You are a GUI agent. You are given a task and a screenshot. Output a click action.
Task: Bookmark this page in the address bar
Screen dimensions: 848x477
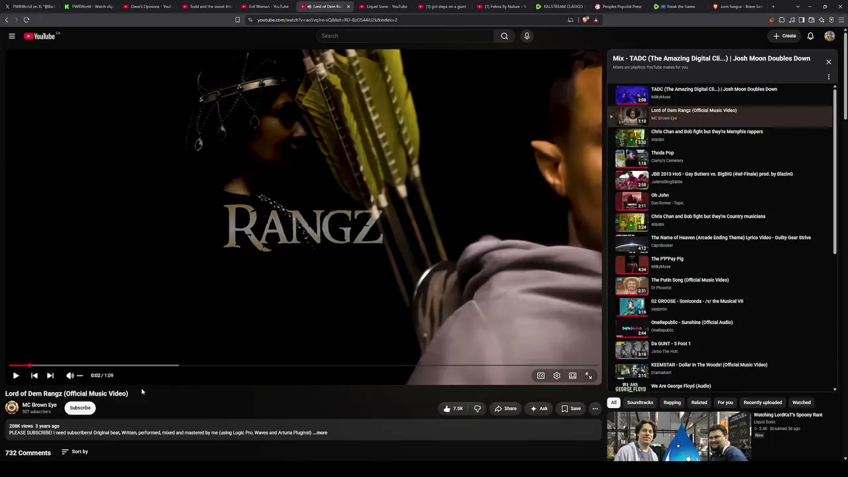click(x=237, y=20)
